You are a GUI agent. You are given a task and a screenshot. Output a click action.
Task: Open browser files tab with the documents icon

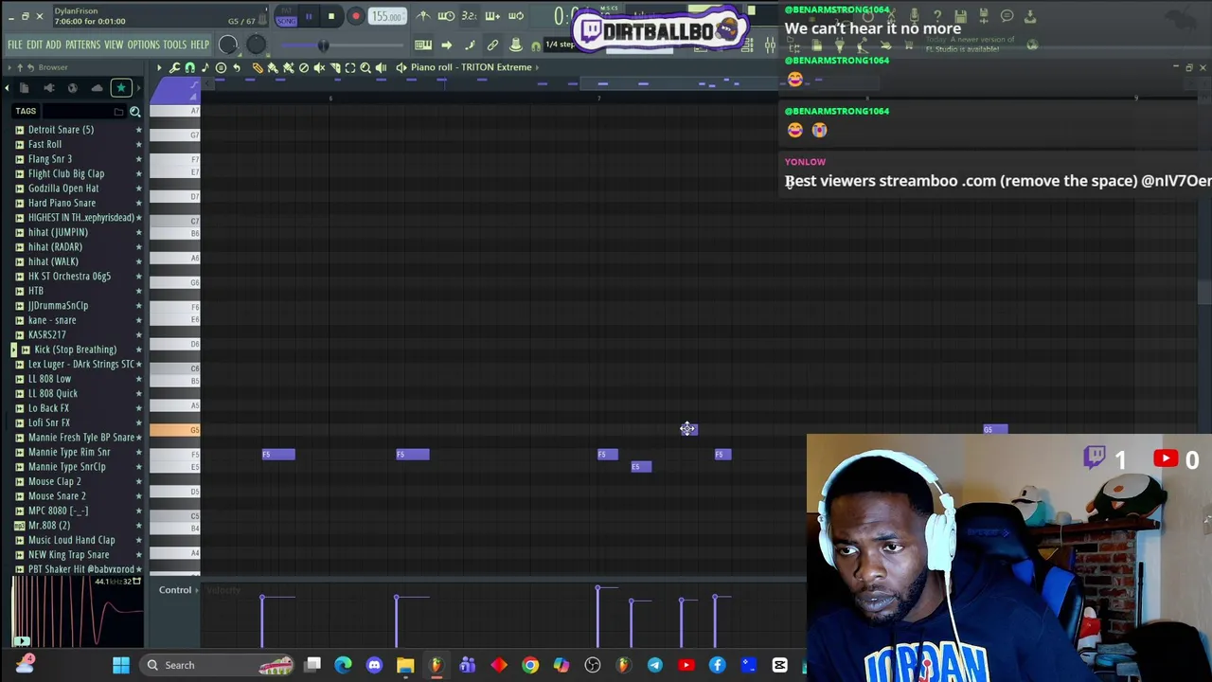[x=25, y=88]
